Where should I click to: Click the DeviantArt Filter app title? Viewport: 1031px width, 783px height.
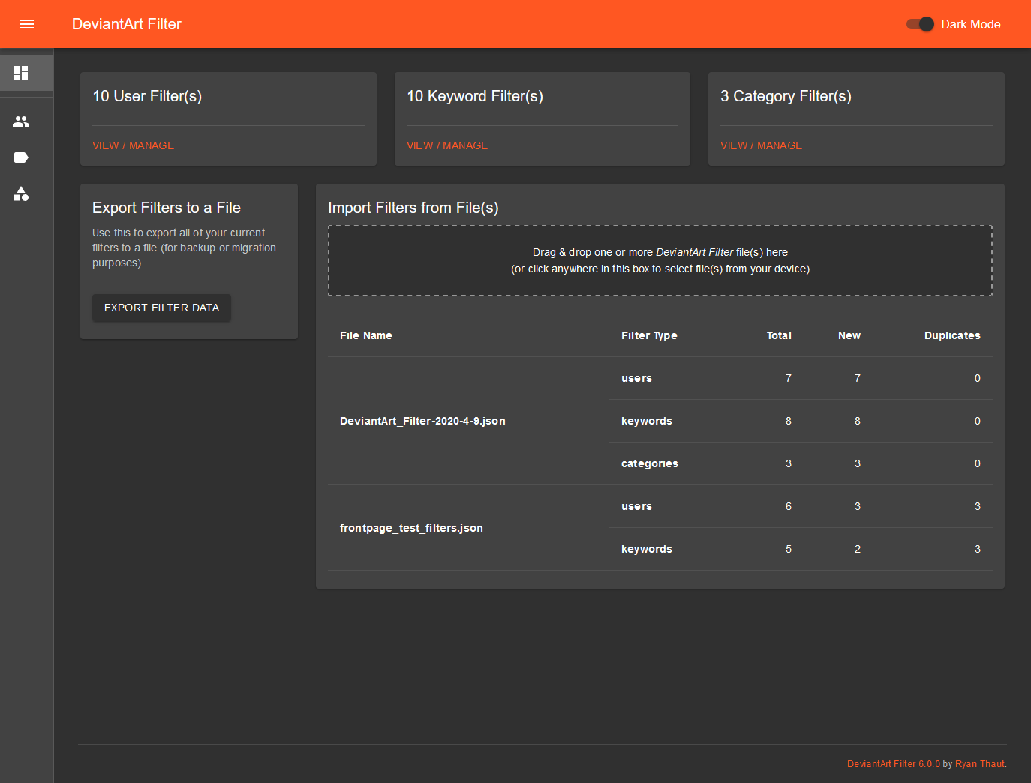[x=127, y=24]
